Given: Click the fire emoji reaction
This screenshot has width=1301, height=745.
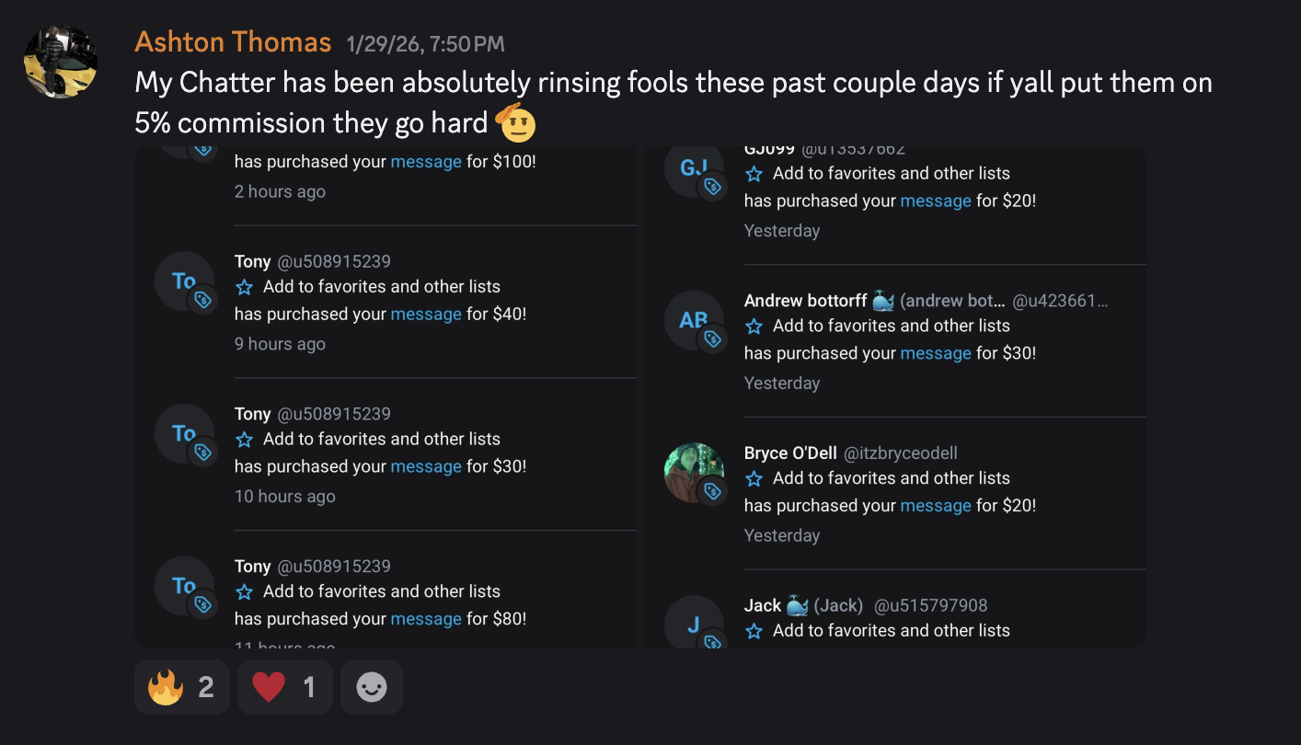Looking at the screenshot, I should 181,687.
